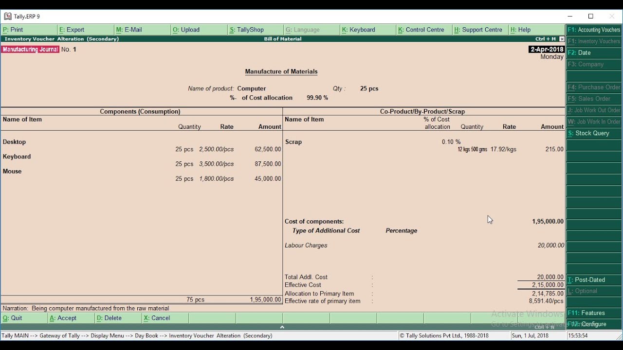Accept the voucher
The height and width of the screenshot is (350, 623).
(71, 318)
